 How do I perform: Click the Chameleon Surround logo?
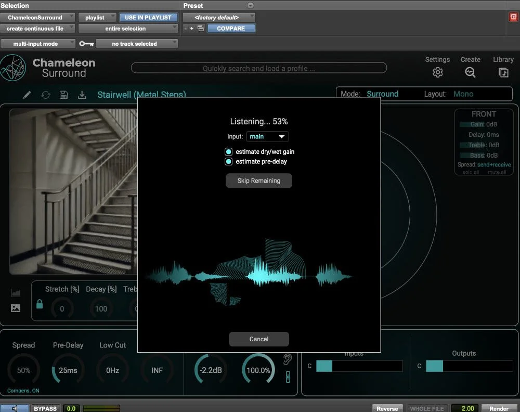[x=13, y=68]
